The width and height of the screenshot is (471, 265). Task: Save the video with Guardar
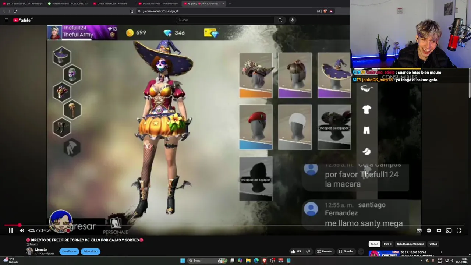point(346,252)
